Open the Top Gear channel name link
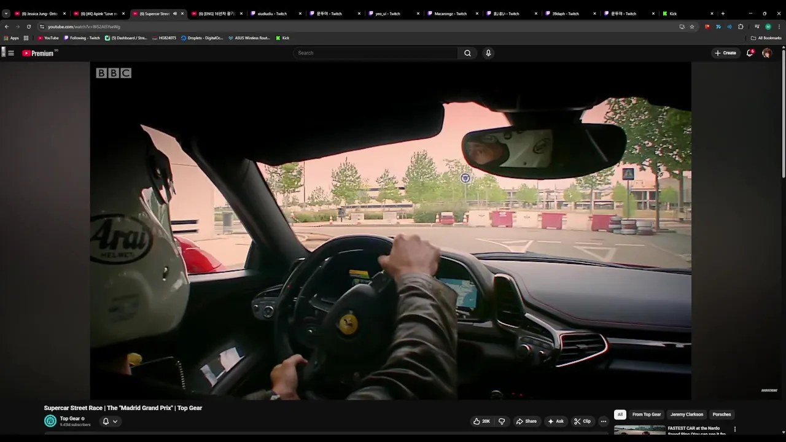 [x=70, y=419]
